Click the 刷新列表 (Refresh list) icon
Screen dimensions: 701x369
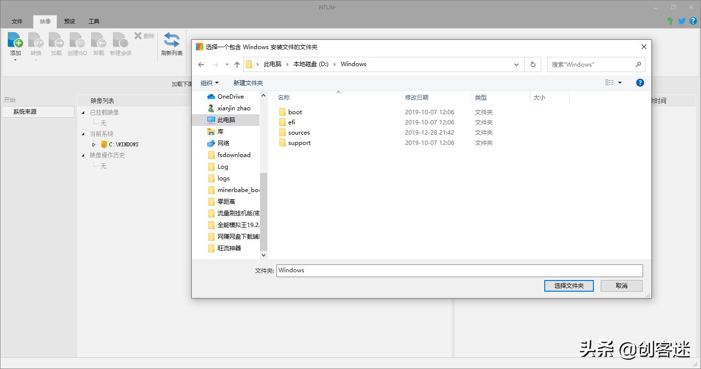[171, 44]
